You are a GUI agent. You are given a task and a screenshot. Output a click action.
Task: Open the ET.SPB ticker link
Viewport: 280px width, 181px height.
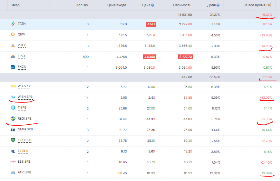23,151
